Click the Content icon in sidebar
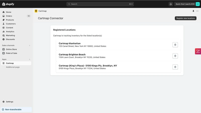Viewport: 201px width, 113px height. coord(4,28)
